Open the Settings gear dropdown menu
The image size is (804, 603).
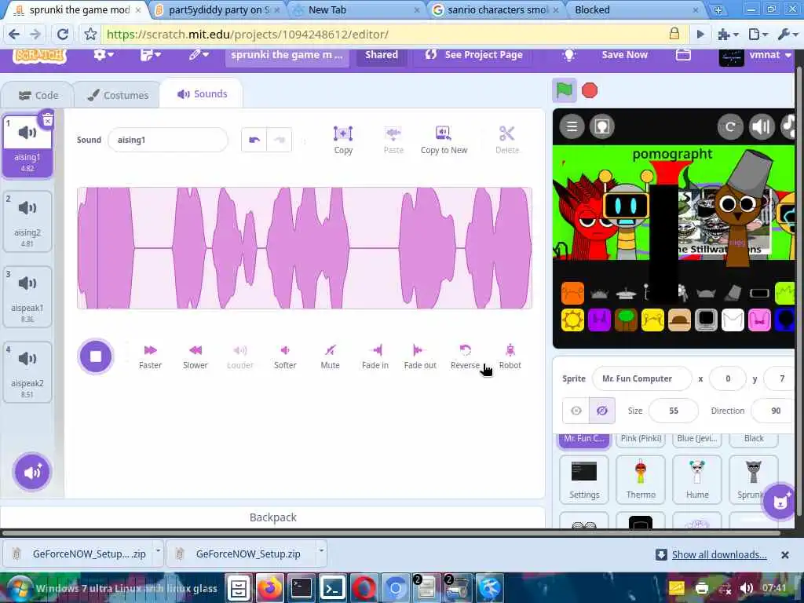(x=103, y=55)
